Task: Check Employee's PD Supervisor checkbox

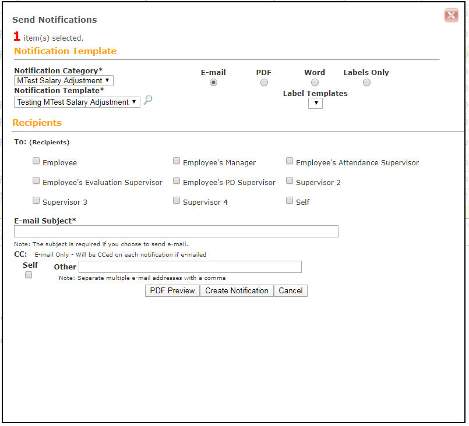Action: click(x=177, y=181)
